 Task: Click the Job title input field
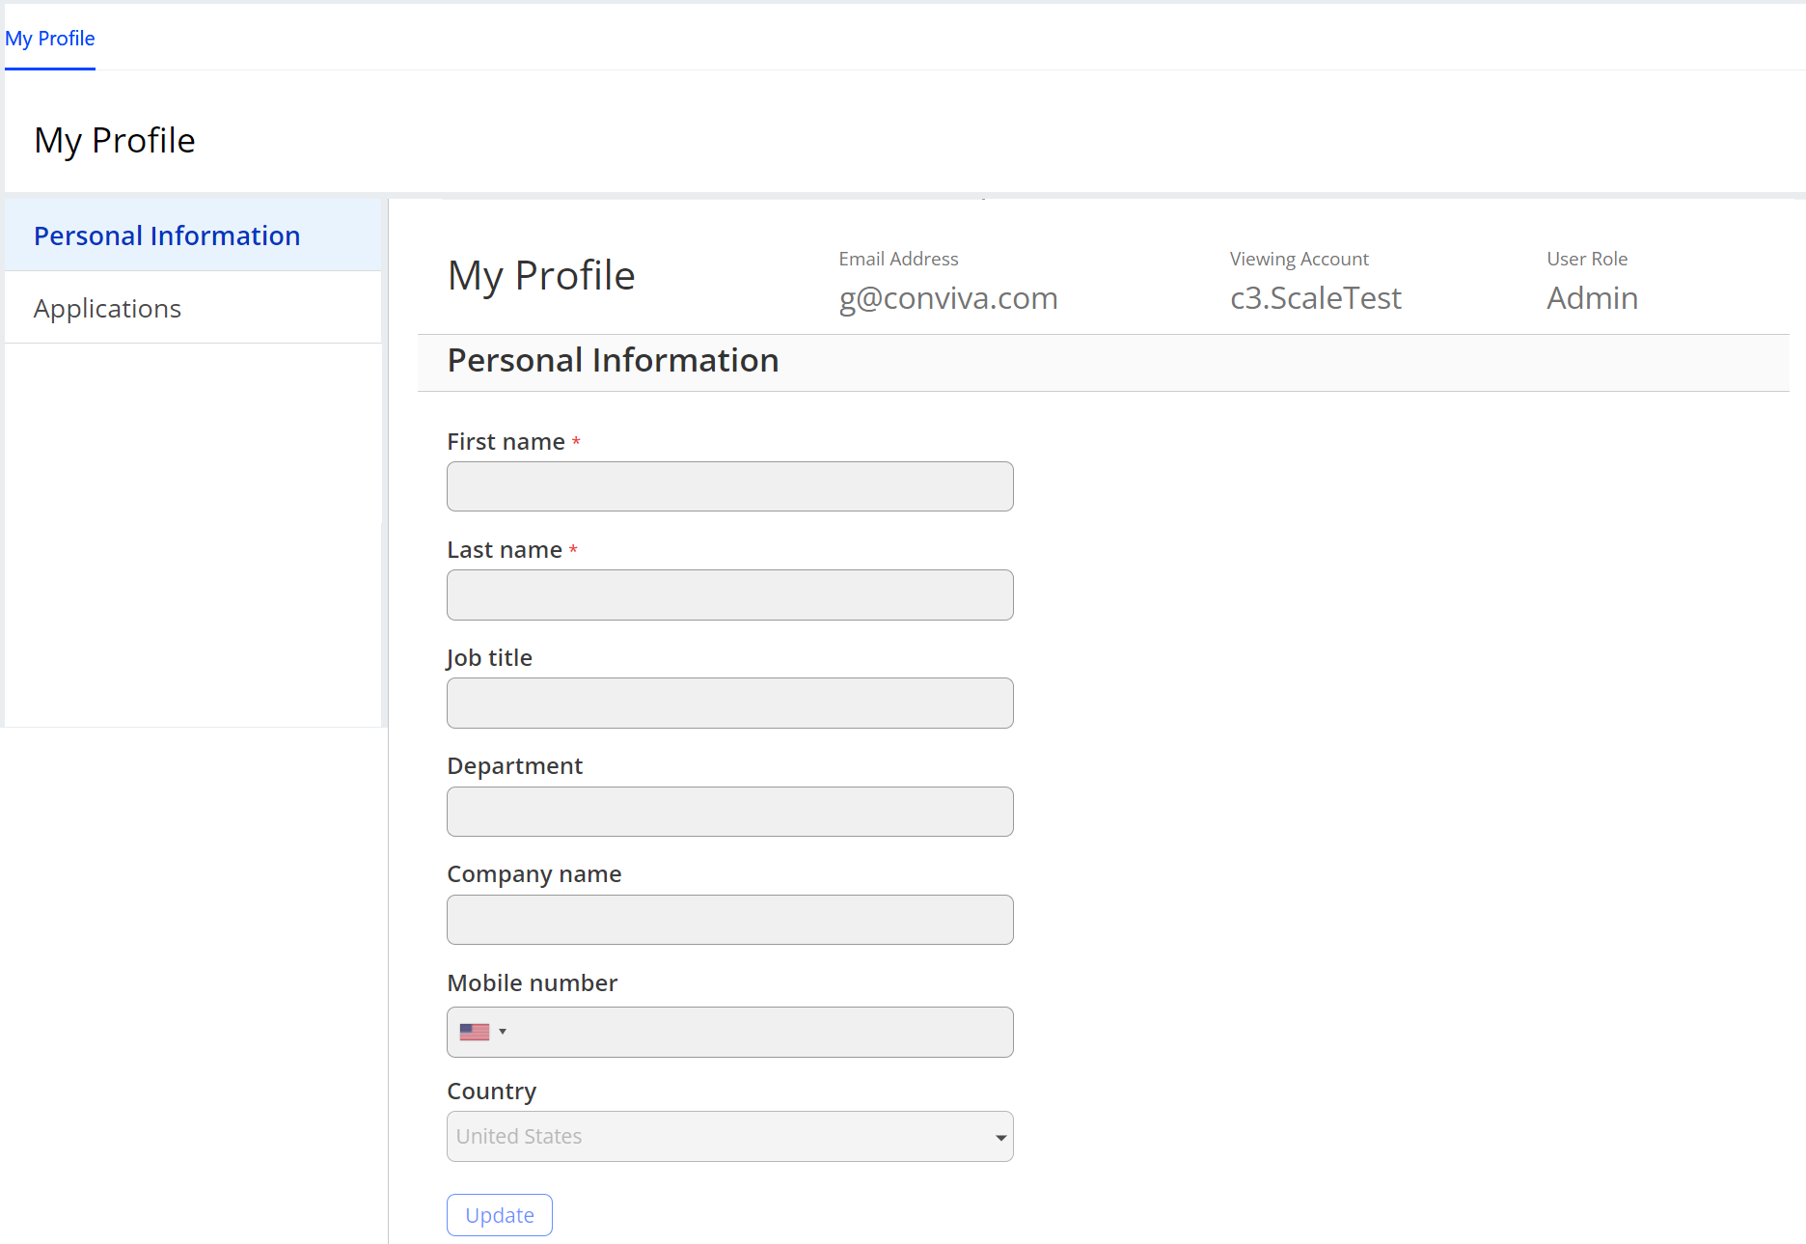click(x=729, y=703)
